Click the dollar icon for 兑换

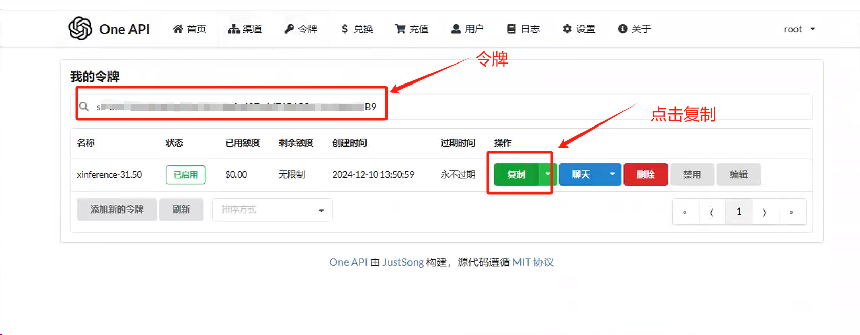coord(345,29)
